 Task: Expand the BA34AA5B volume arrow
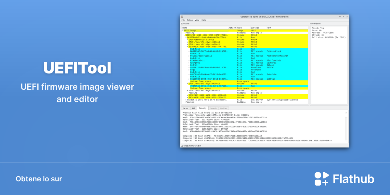click(188, 97)
